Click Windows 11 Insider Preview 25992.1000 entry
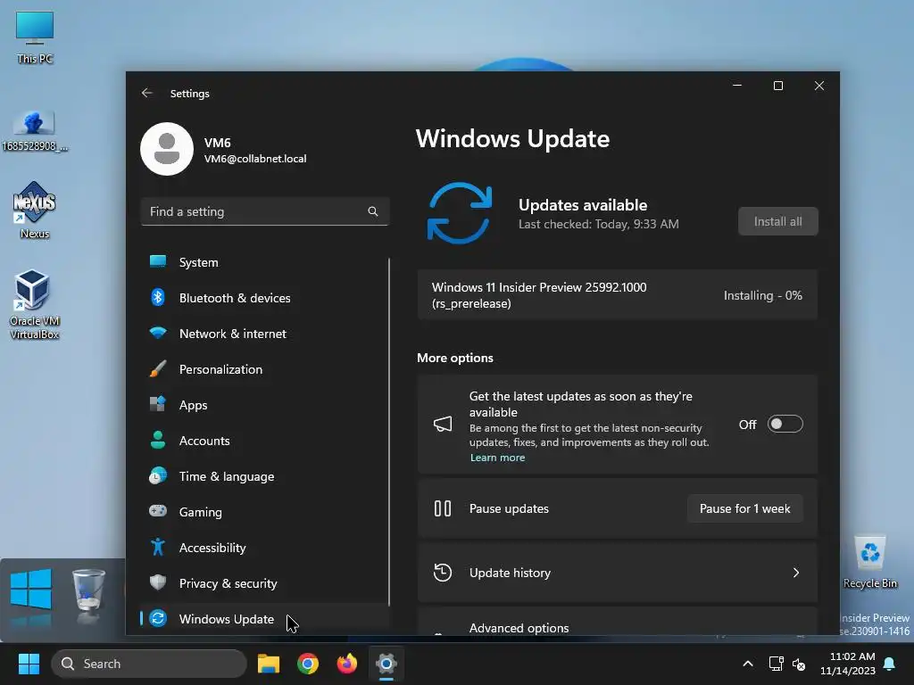This screenshot has width=914, height=685. tap(618, 294)
